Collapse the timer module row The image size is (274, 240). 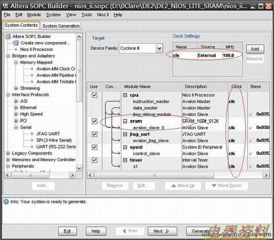[125, 160]
